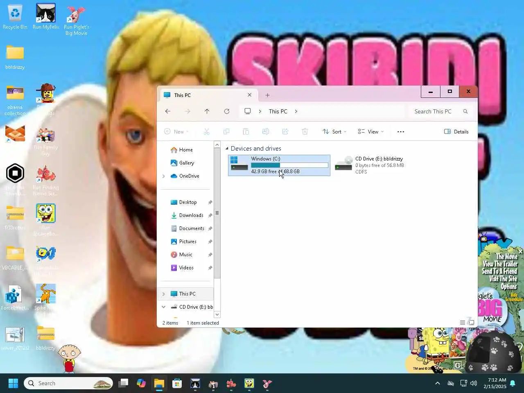This screenshot has width=524, height=393.
Task: Toggle the Details pane
Action: [456, 132]
